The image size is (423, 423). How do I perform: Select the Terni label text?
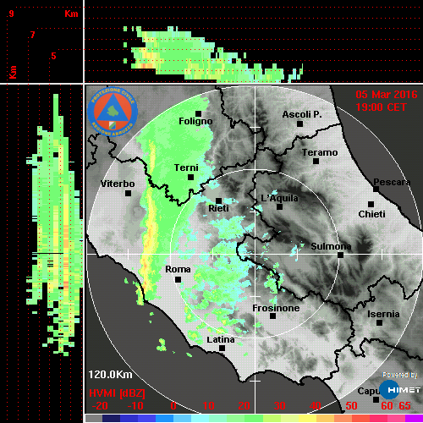pos(186,168)
